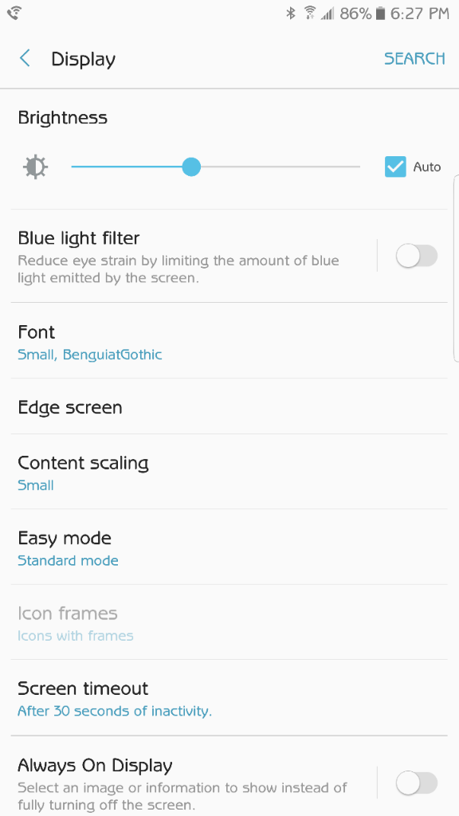Uncheck the Auto brightness checkbox
Image resolution: width=459 pixels, height=816 pixels.
tap(395, 167)
